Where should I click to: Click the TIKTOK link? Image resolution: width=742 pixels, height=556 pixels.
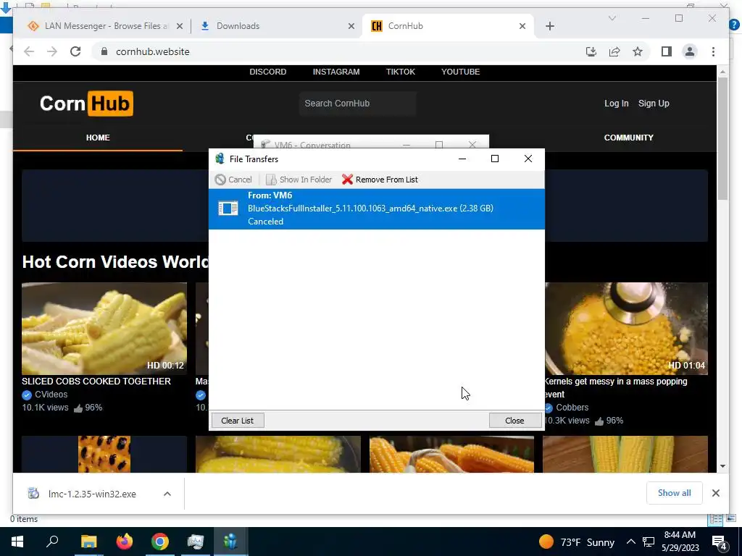400,72
